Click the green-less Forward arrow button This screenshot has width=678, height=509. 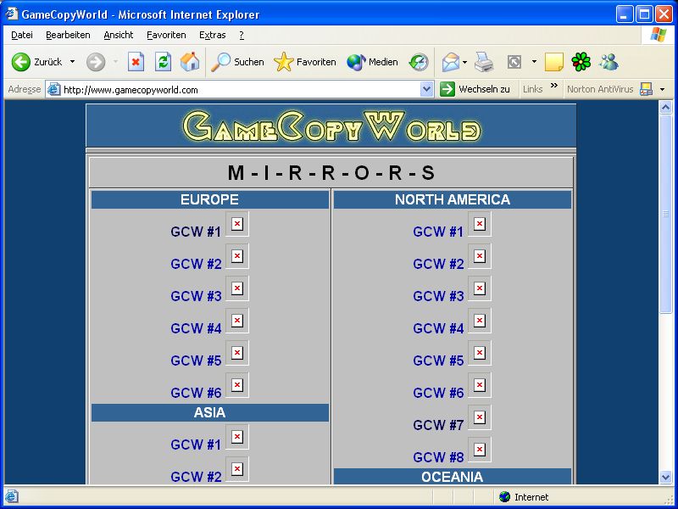coord(96,62)
